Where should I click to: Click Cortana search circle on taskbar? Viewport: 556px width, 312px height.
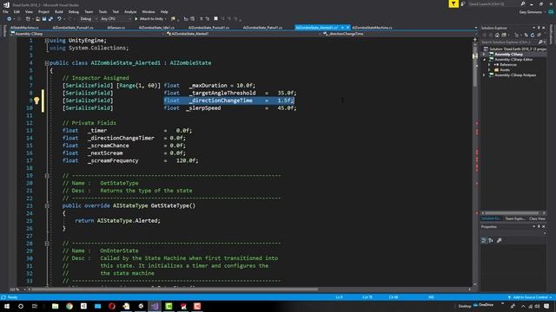pyautogui.click(x=21, y=306)
